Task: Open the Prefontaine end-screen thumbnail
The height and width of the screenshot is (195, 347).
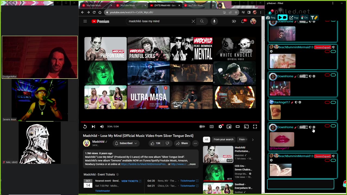Action: (105, 49)
